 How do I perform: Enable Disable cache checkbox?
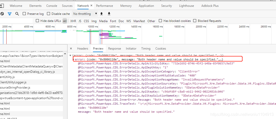pyautogui.click(x=48, y=14)
